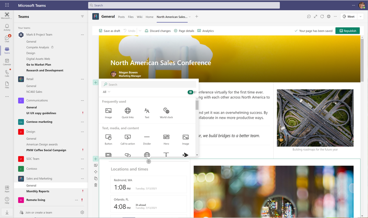This screenshot has width=368, height=218.
Task: Open Apps in the left rail
Action: (x=7, y=189)
